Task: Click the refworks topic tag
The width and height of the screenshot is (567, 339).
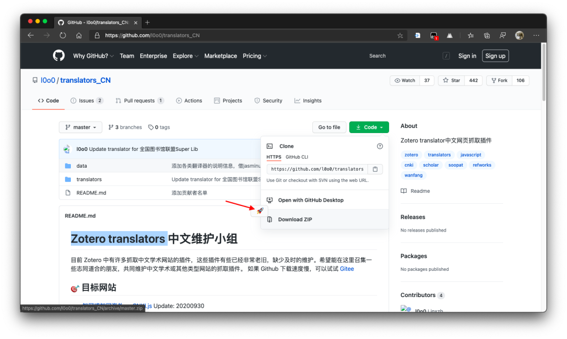Action: 482,165
